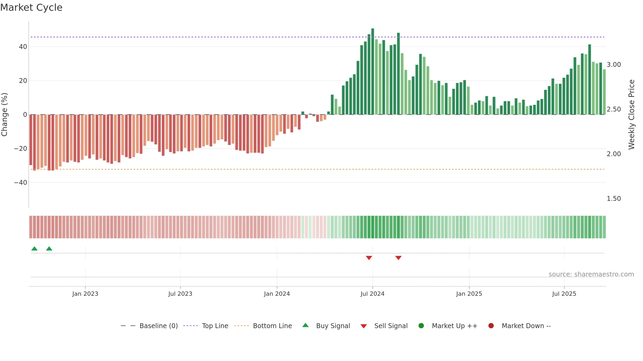Click the 1.50 price axis tick
This screenshot has height=361, width=643.
pyautogui.click(x=614, y=199)
